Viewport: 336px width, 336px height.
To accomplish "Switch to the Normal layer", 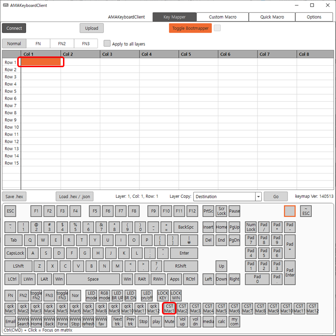I will 14,43.
